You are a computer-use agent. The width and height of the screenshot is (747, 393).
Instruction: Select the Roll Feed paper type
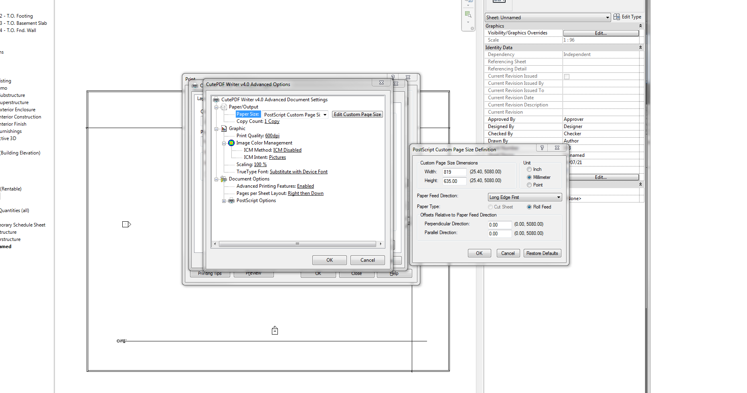pos(529,207)
